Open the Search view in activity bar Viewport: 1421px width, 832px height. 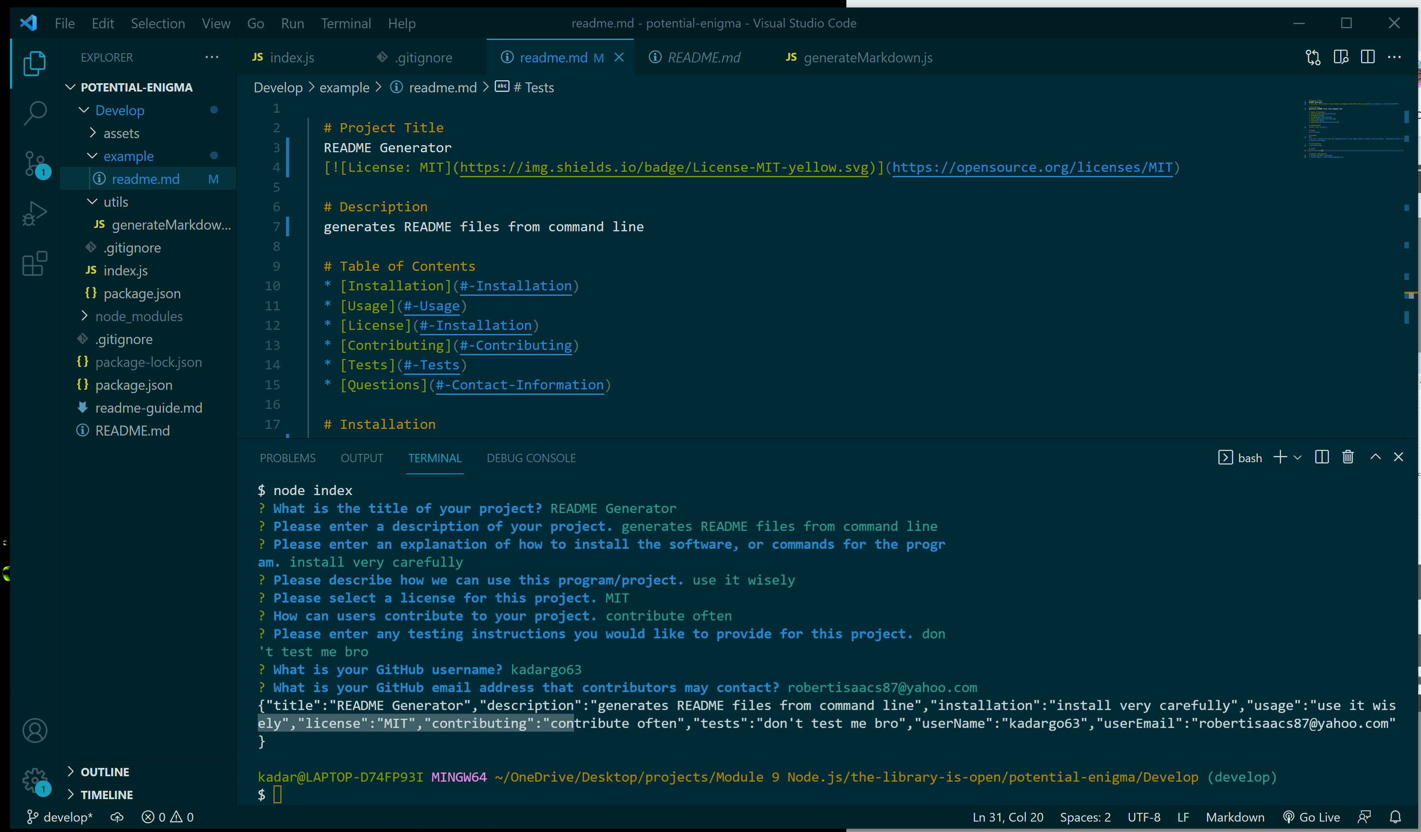pos(35,113)
